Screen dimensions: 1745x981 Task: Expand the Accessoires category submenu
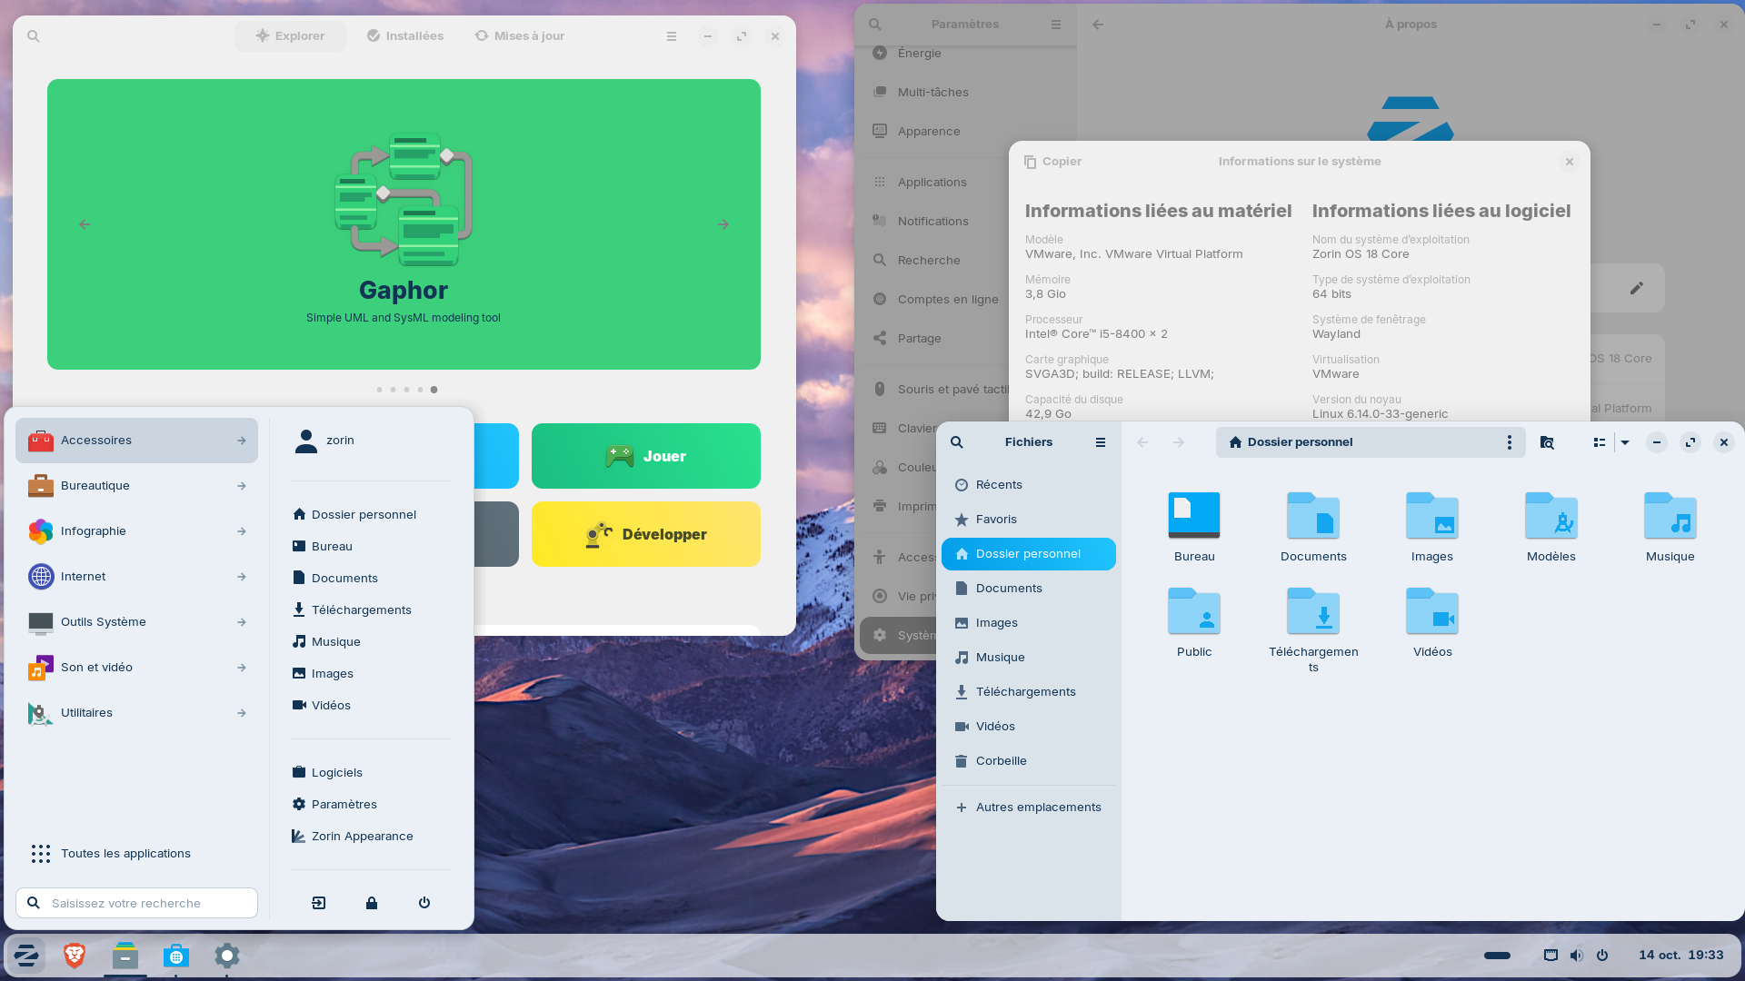point(136,441)
